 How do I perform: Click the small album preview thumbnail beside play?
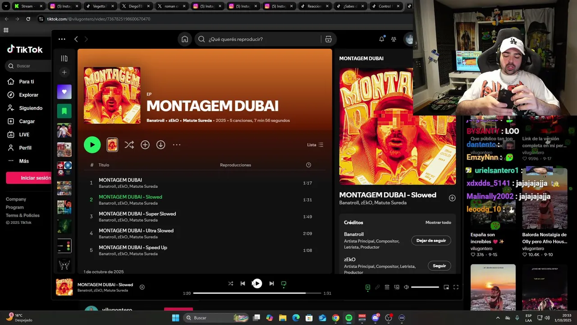coord(112,145)
